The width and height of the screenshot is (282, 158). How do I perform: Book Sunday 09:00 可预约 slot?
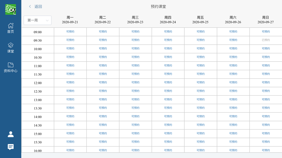[x=266, y=32]
